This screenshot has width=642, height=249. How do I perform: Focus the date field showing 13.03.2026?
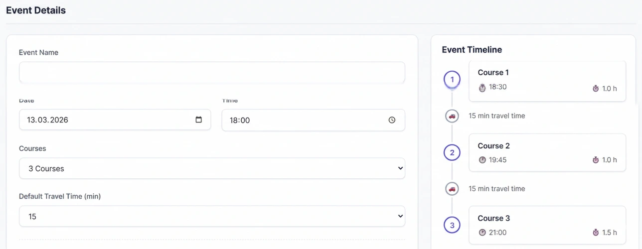click(115, 120)
